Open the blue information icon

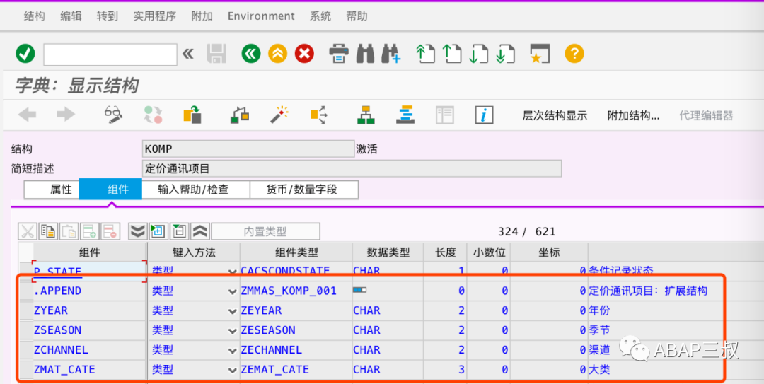click(x=484, y=115)
